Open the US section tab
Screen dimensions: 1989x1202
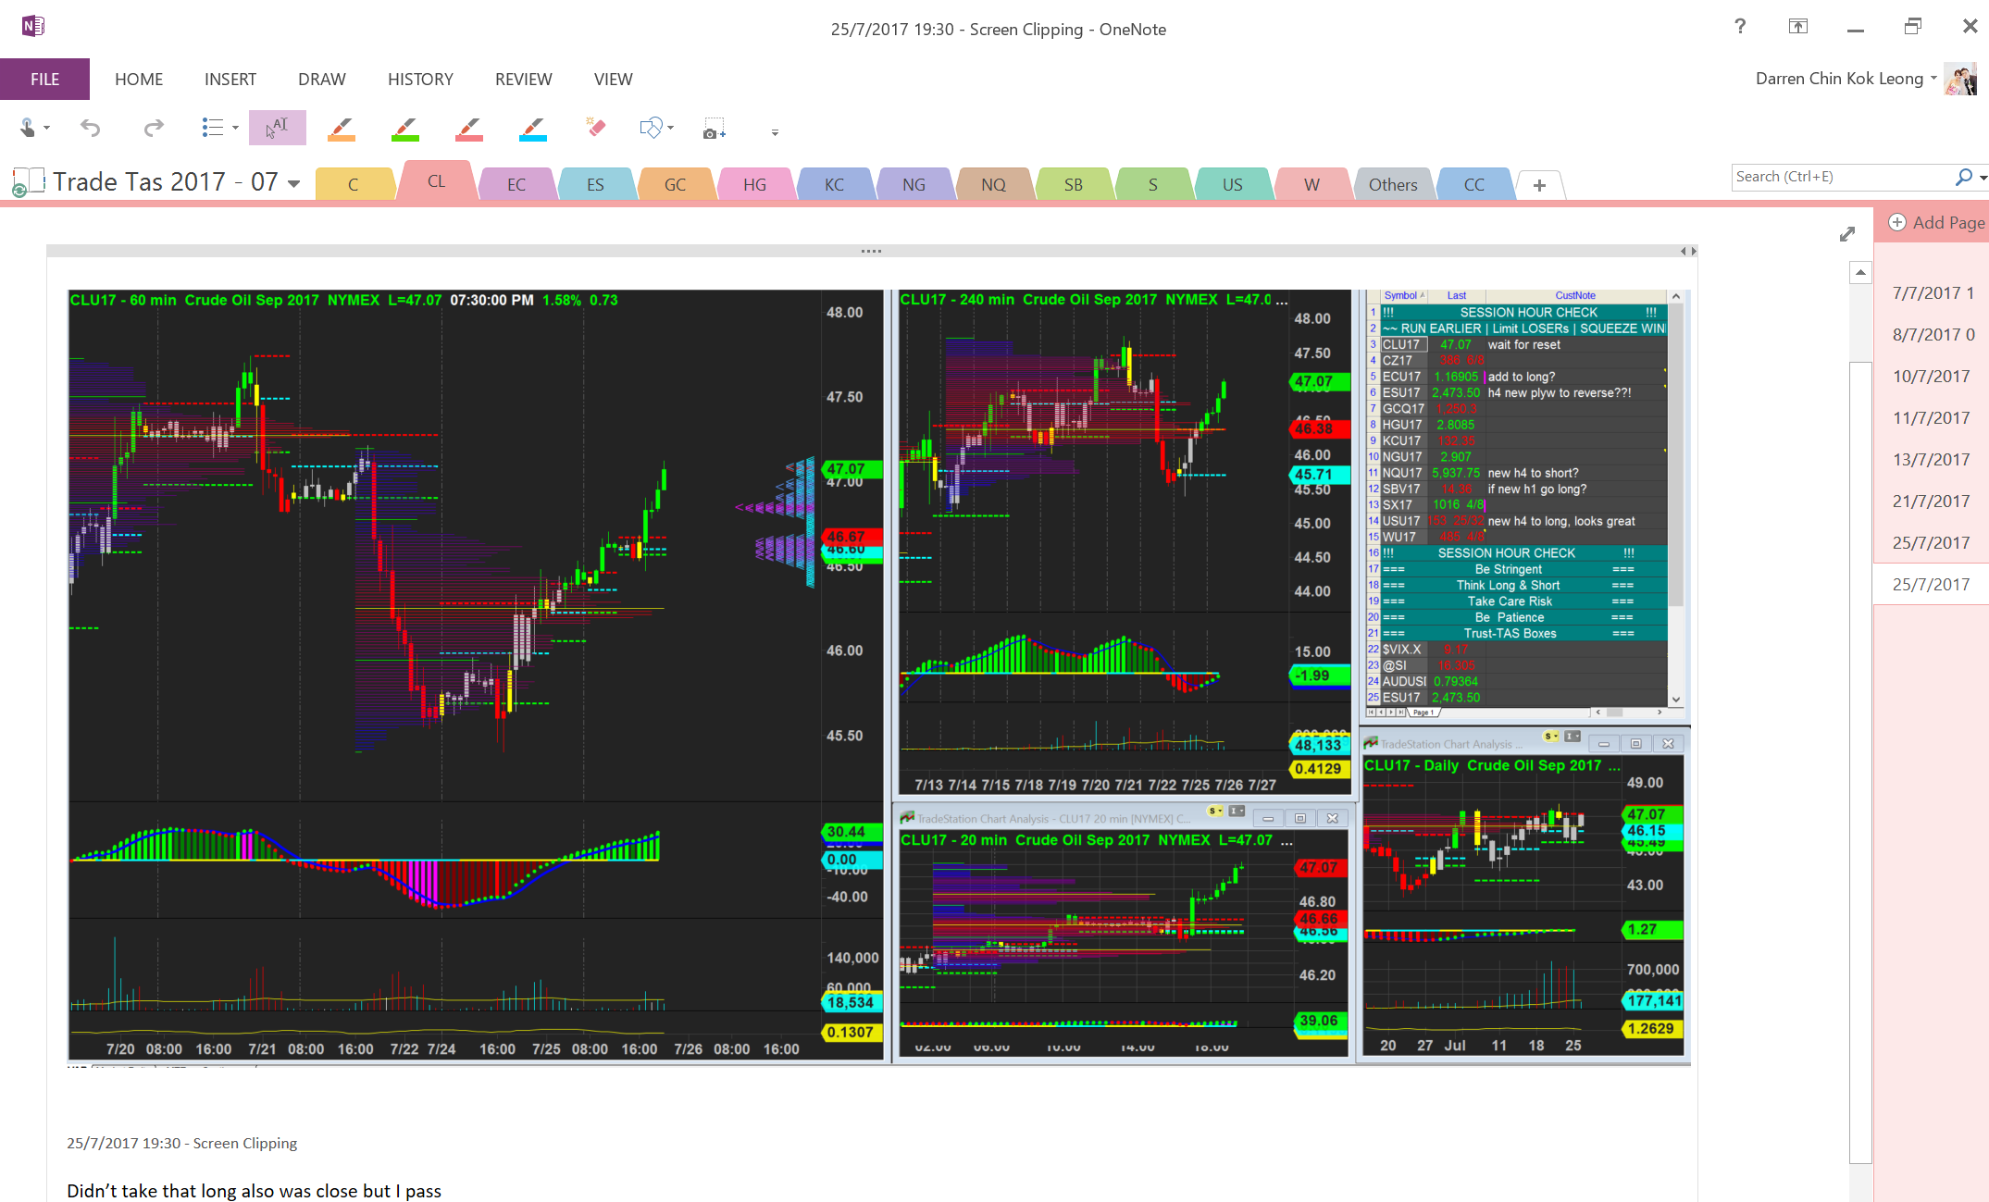pos(1233,184)
